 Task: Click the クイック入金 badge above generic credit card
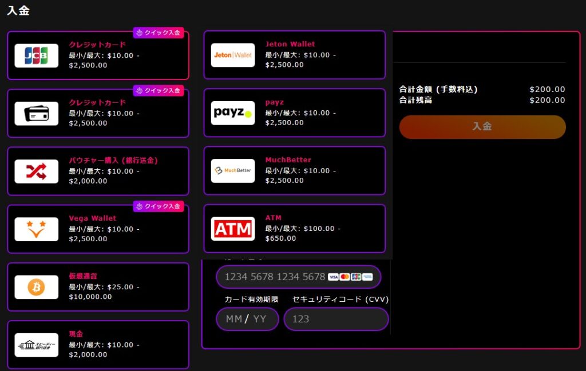point(159,90)
